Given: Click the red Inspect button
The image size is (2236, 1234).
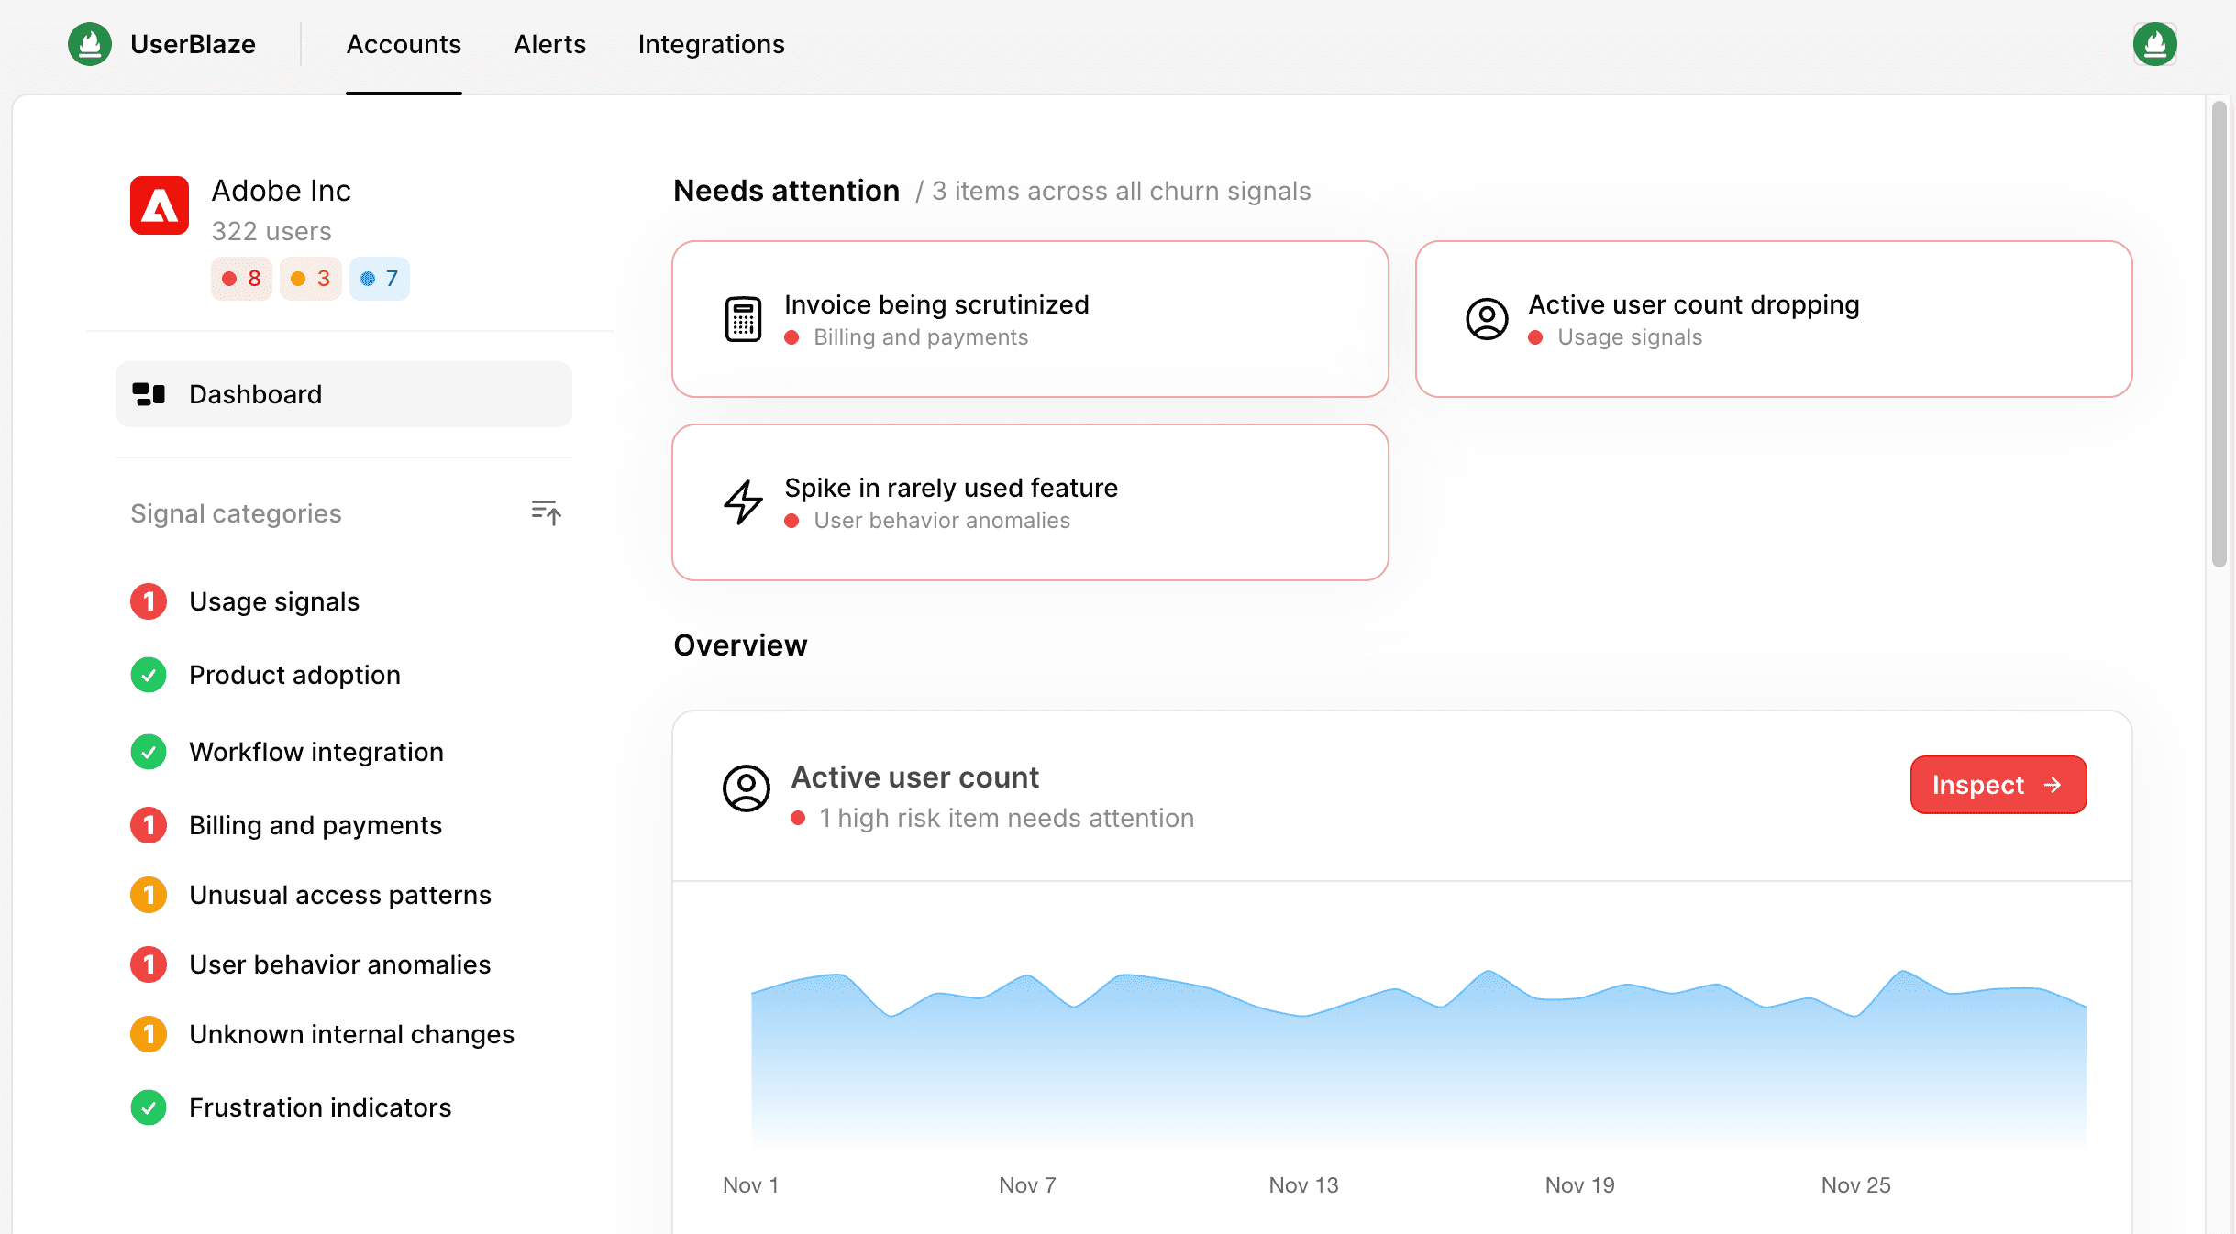Looking at the screenshot, I should 1998,785.
